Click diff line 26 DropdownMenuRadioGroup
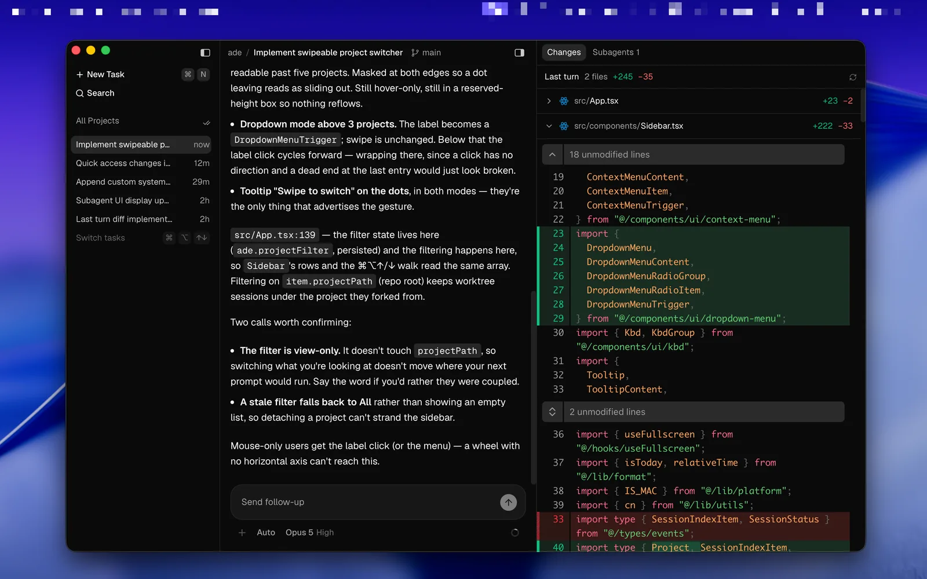The image size is (927, 579). [x=694, y=276]
